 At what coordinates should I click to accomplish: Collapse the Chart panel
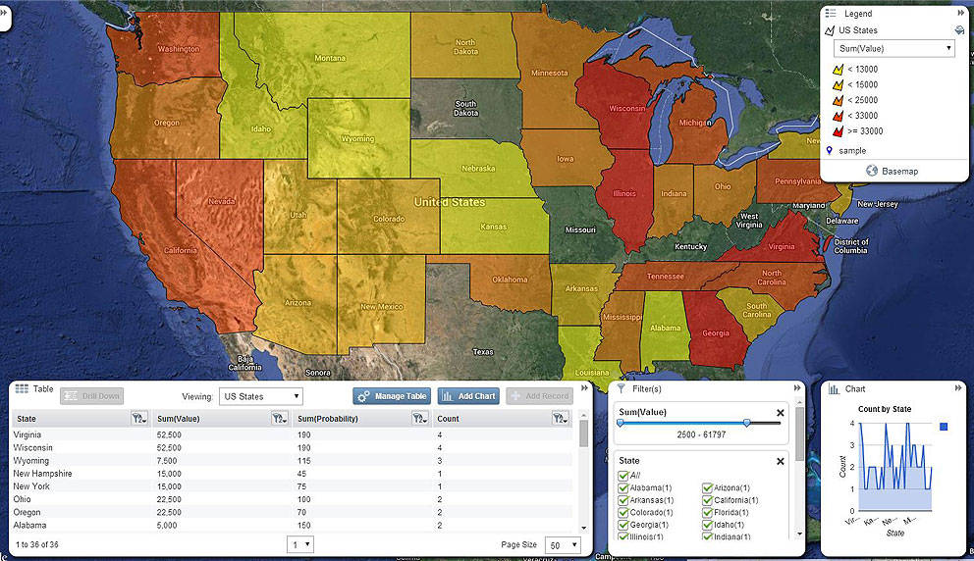(x=961, y=388)
